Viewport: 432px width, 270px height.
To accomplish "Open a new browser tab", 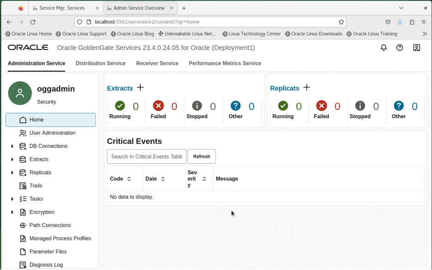I will (x=184, y=8).
